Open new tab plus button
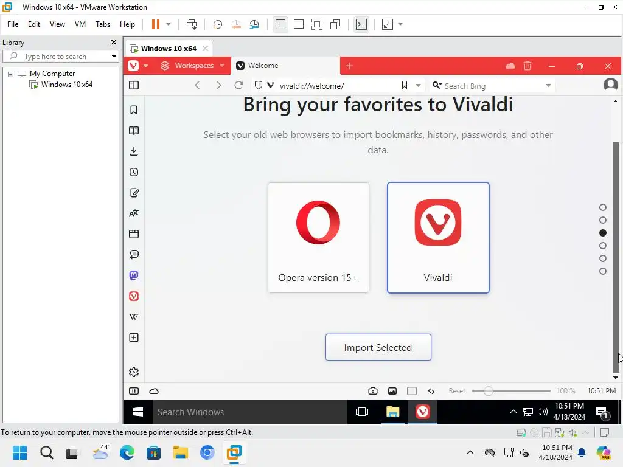Image resolution: width=623 pixels, height=467 pixels. pos(349,66)
